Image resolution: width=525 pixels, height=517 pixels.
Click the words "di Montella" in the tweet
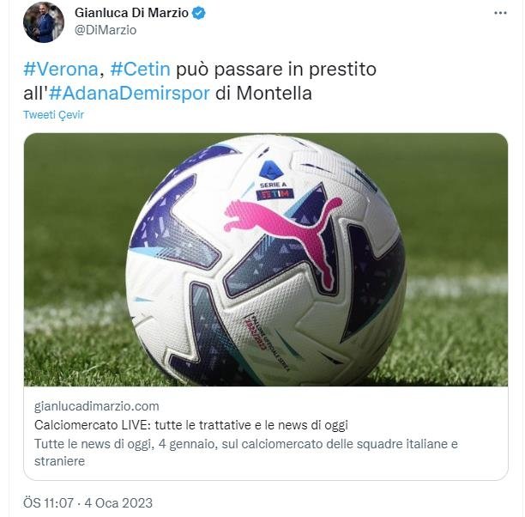point(263,93)
